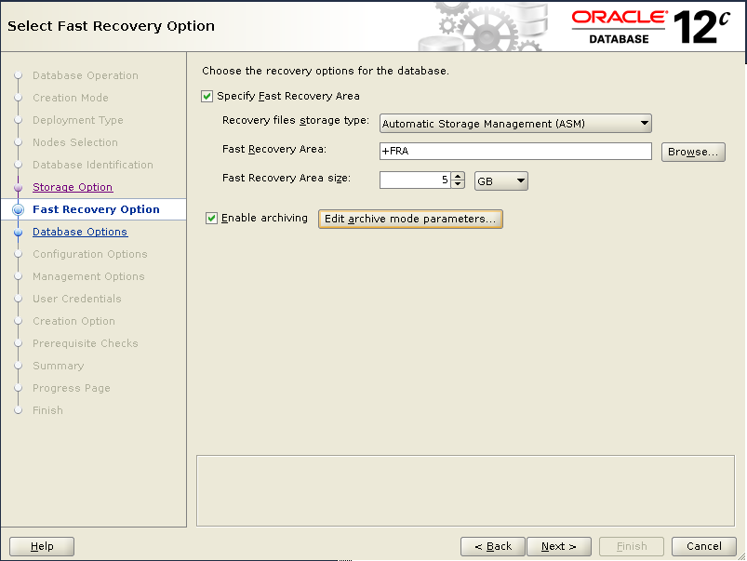
Task: Click the Storage Option step bullet icon
Action: tap(18, 187)
